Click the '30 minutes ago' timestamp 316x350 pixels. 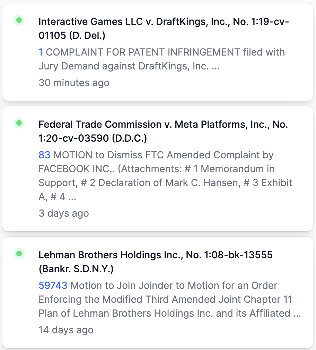(x=74, y=83)
